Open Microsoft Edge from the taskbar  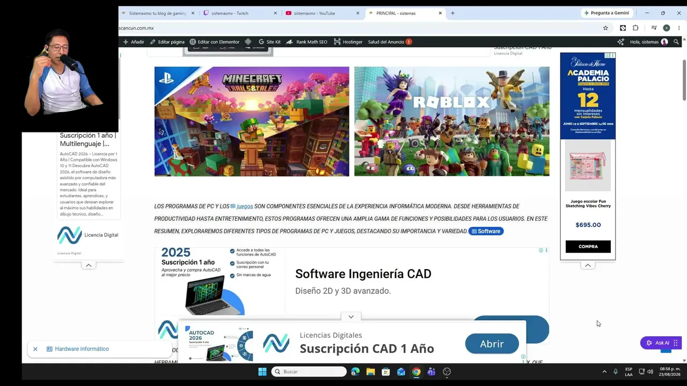[x=355, y=372]
